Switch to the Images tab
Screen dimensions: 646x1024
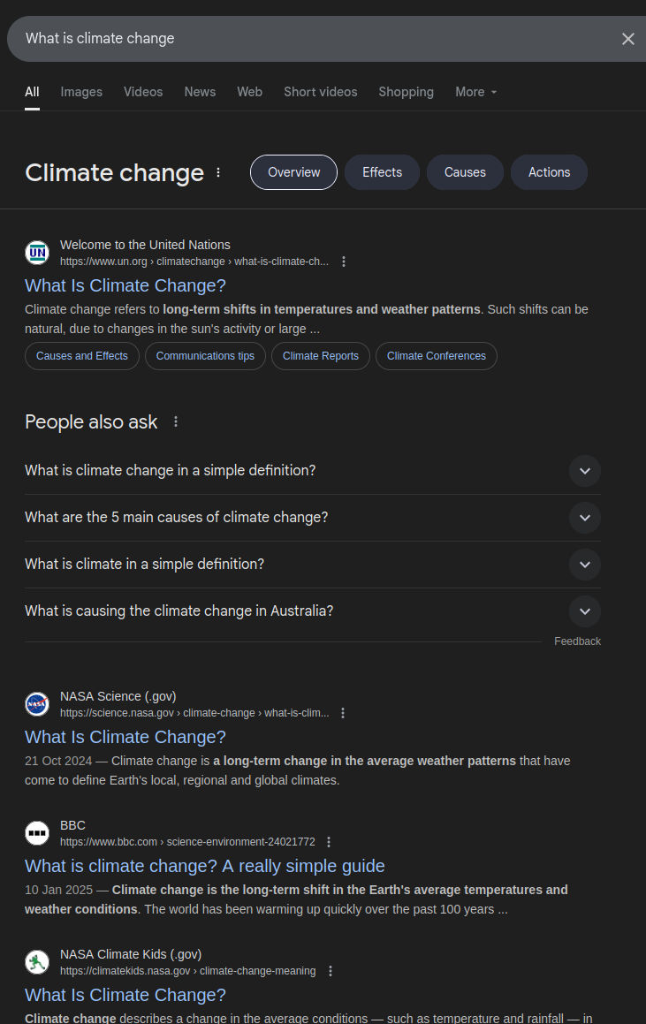coord(81,92)
